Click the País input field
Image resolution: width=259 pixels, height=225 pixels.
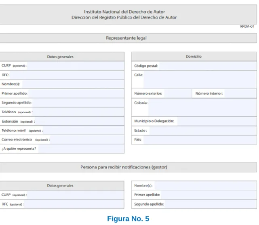pos(200,140)
